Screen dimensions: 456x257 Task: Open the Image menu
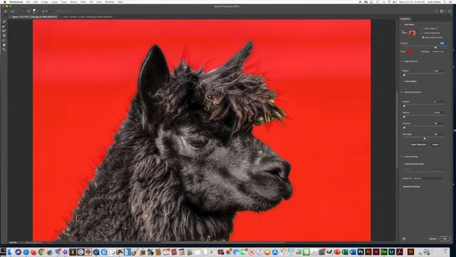[x=44, y=1]
